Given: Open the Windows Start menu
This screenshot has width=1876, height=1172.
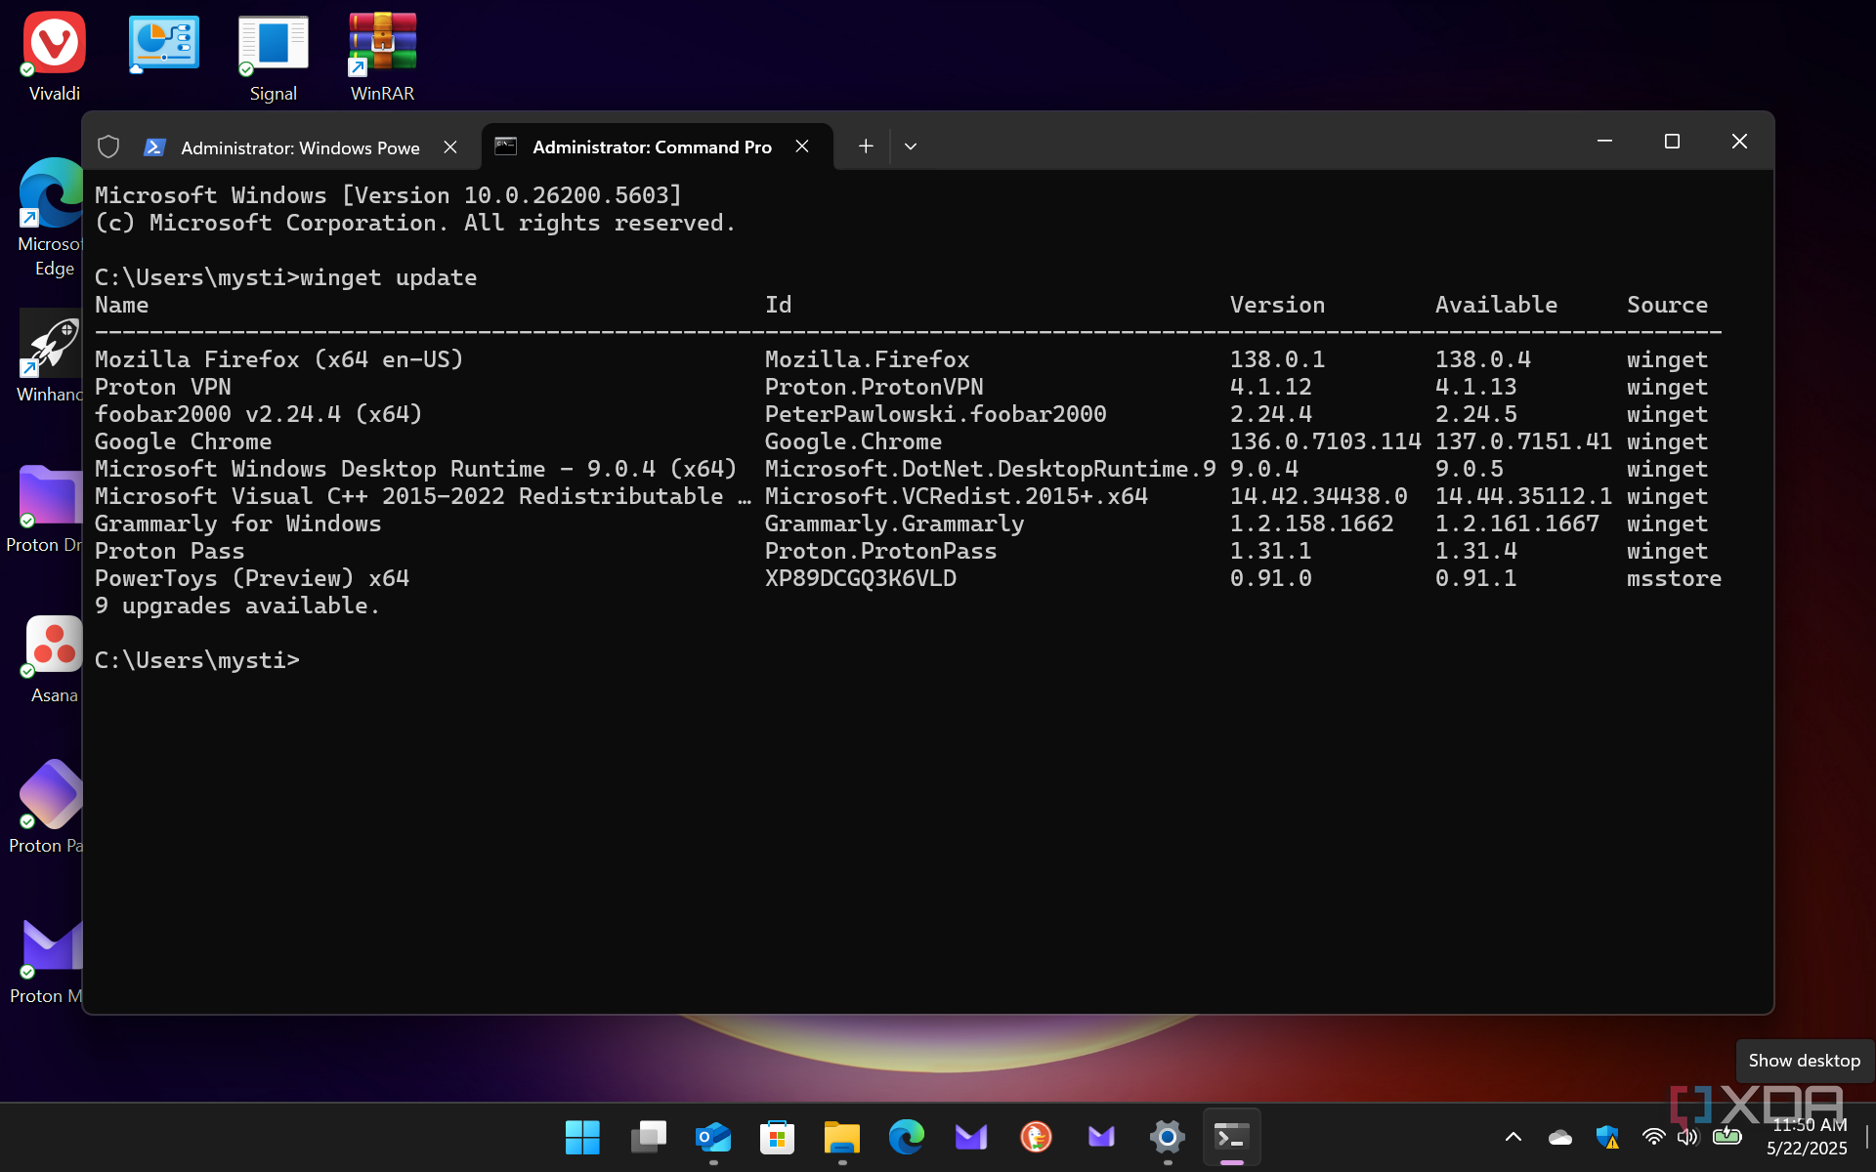Looking at the screenshot, I should pyautogui.click(x=582, y=1137).
